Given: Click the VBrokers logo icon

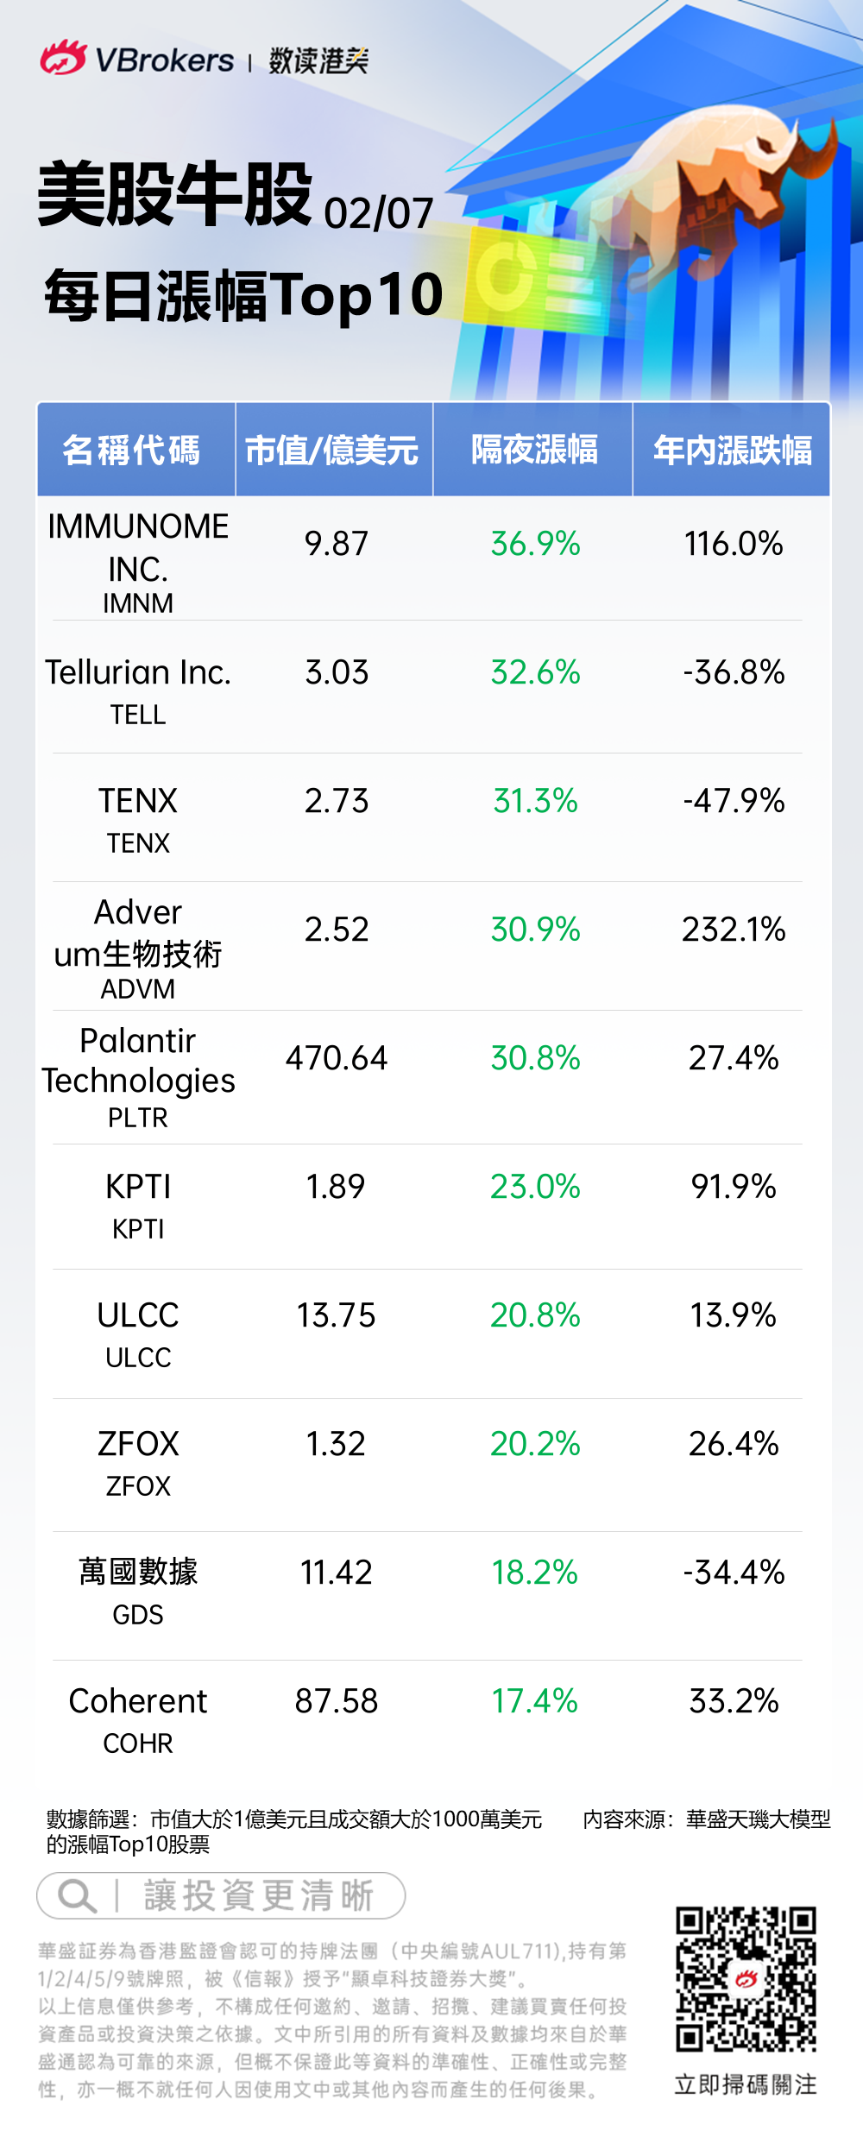Looking at the screenshot, I should click(62, 59).
